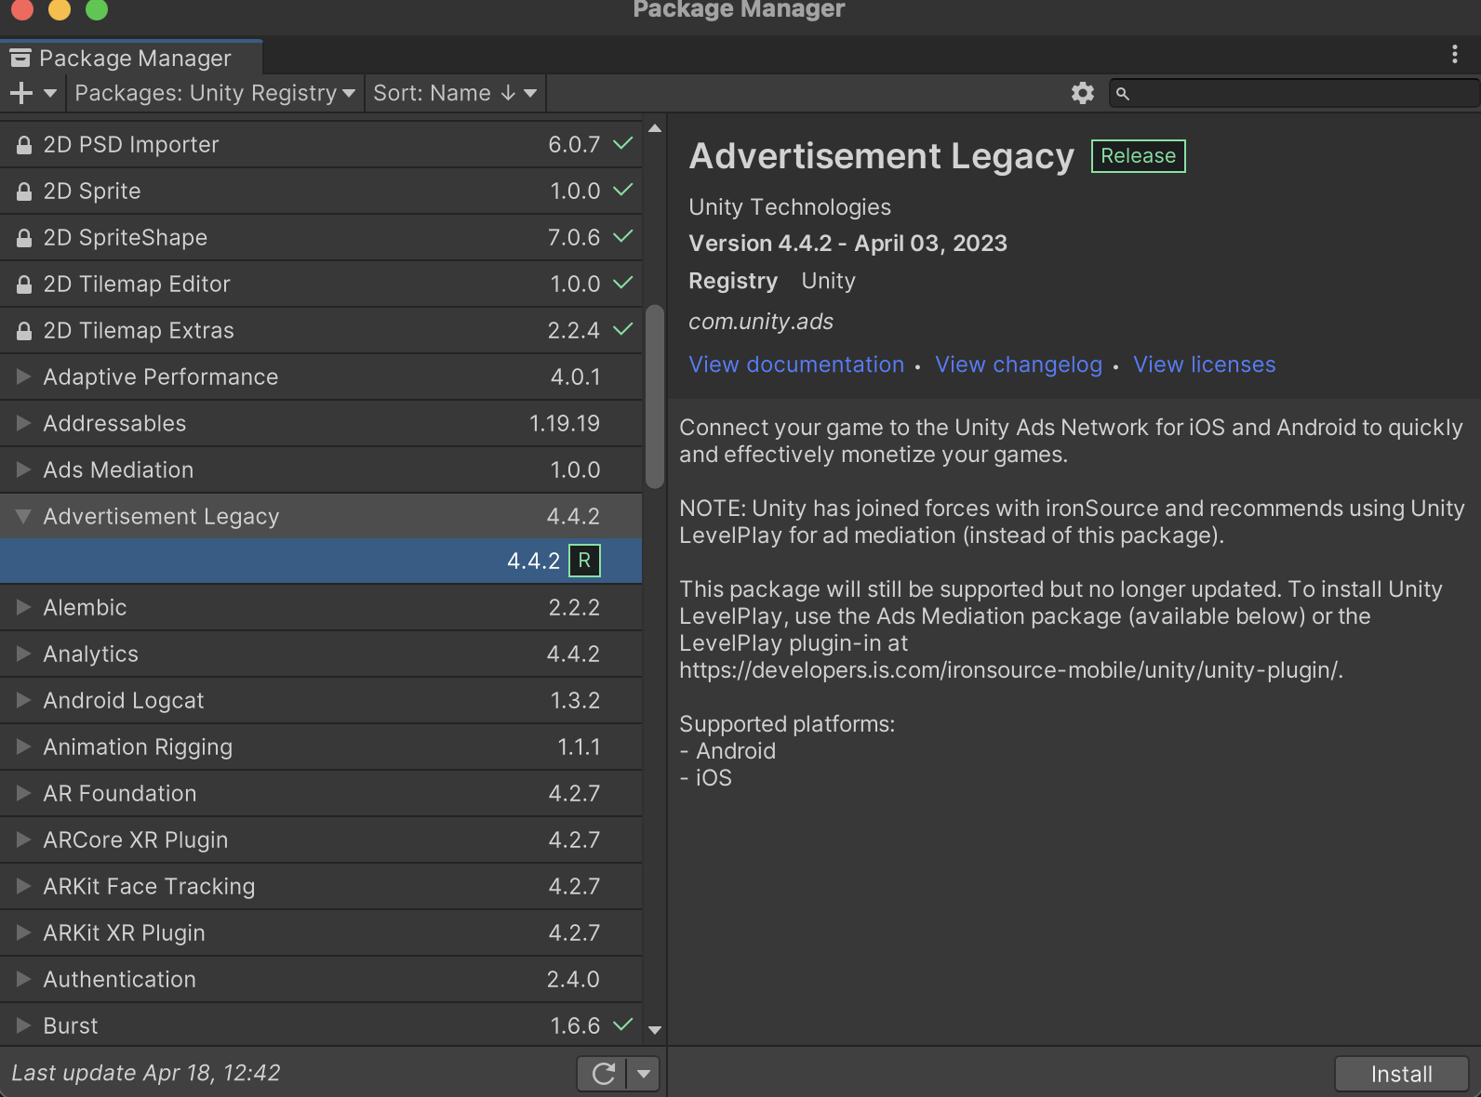Open the refresh options dropdown arrow
This screenshot has height=1097, width=1481.
point(644,1074)
